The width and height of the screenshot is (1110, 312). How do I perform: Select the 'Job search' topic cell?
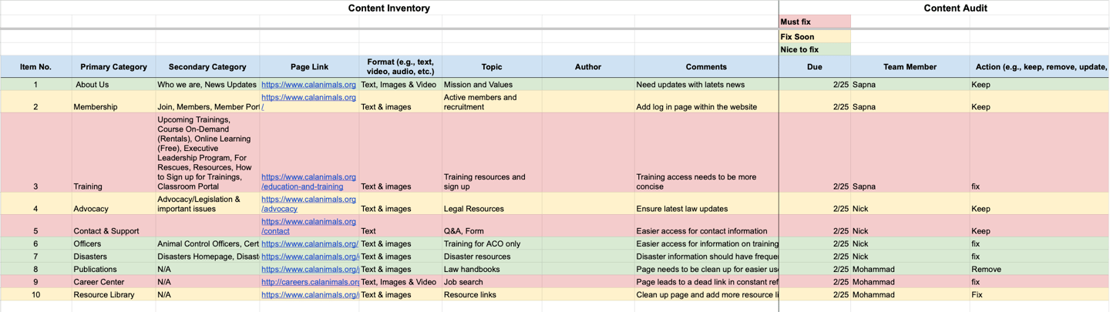(492, 282)
